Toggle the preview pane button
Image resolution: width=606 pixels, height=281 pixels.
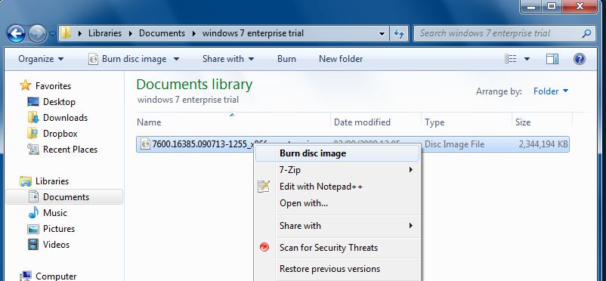pyautogui.click(x=552, y=59)
